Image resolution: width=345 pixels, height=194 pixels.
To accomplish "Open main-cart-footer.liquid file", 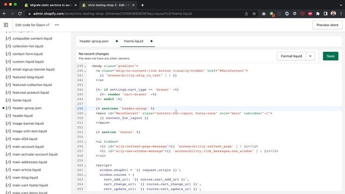I will click(x=30, y=185).
